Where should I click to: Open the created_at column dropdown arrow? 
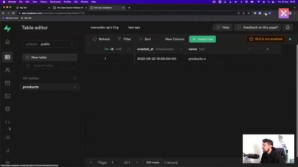(181, 49)
